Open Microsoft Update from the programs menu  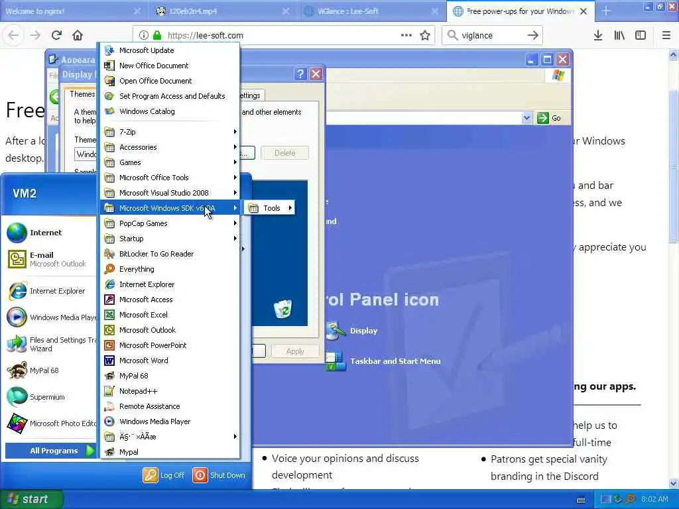pyautogui.click(x=170, y=50)
